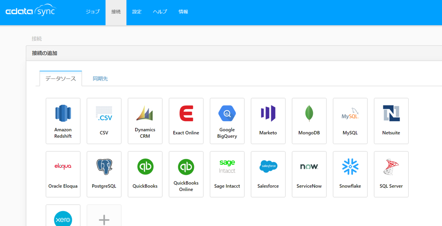This screenshot has height=226, width=442.
Task: Select the Marketo data source
Action: point(268,121)
